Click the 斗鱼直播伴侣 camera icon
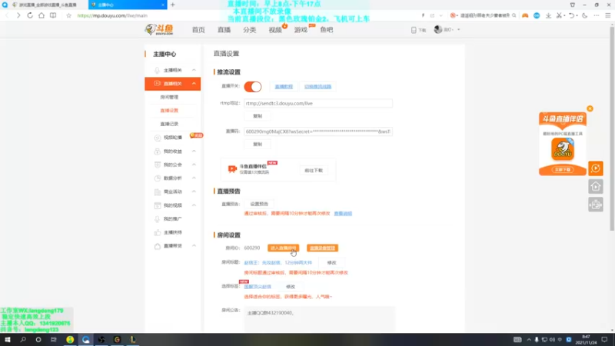615x346 pixels. pyautogui.click(x=232, y=168)
